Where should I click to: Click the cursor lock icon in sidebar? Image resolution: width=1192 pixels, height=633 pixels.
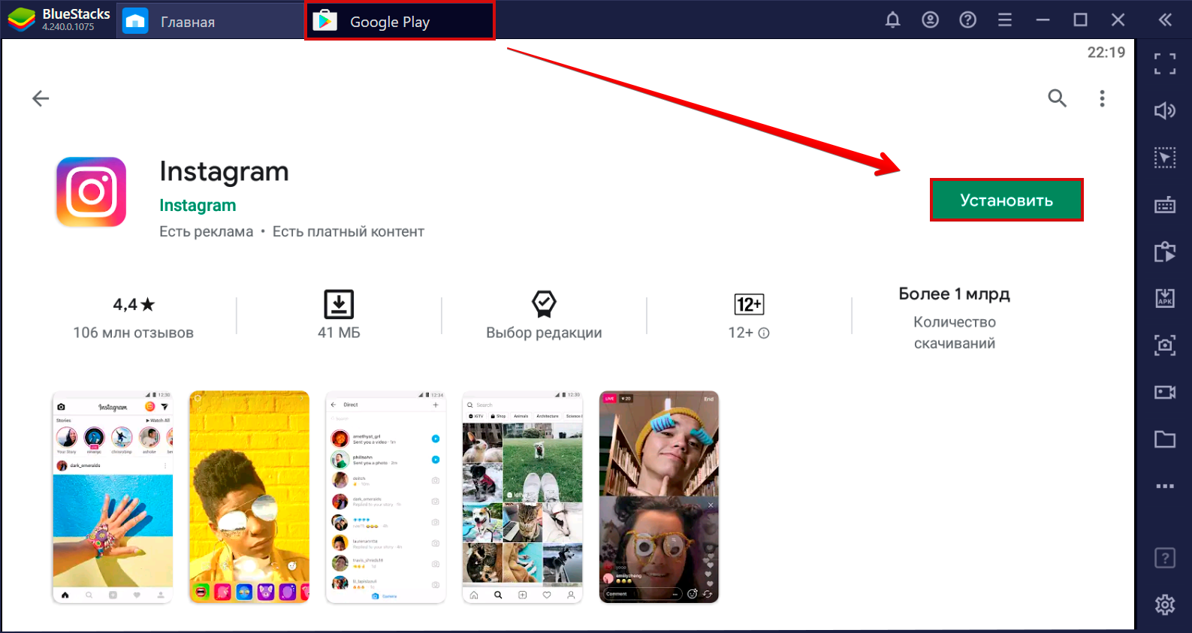point(1165,158)
